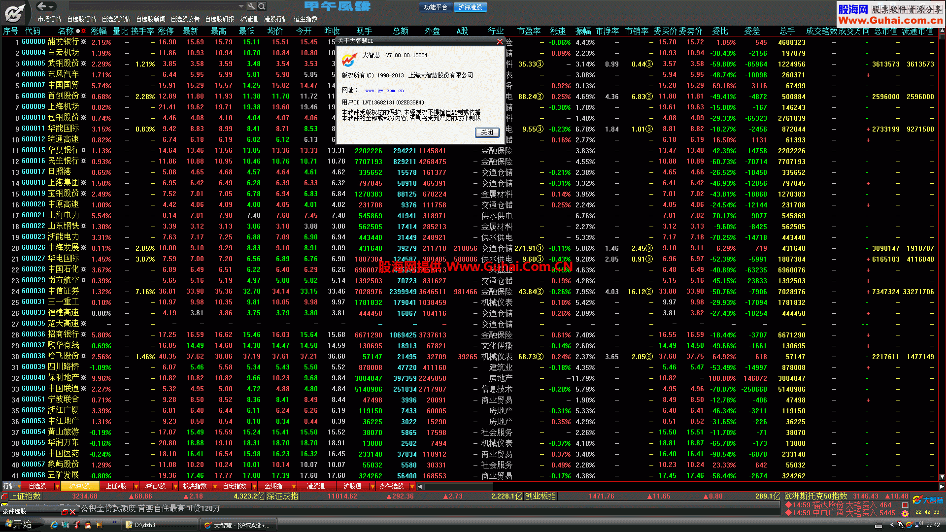Expand the 深证A股 tab dropdown arrow
The height and width of the screenshot is (532, 946).
click(x=175, y=487)
